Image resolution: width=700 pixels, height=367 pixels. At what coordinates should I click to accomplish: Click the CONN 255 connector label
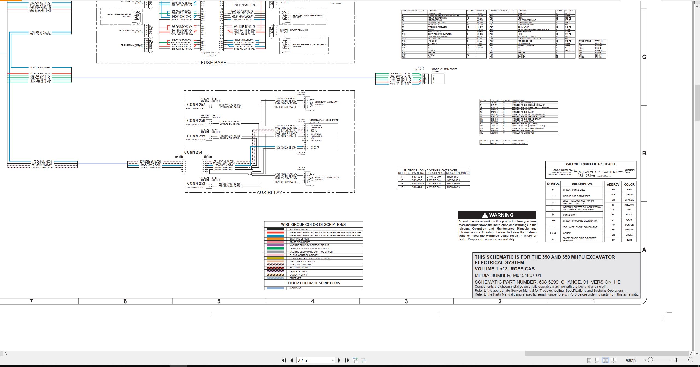coord(196,136)
